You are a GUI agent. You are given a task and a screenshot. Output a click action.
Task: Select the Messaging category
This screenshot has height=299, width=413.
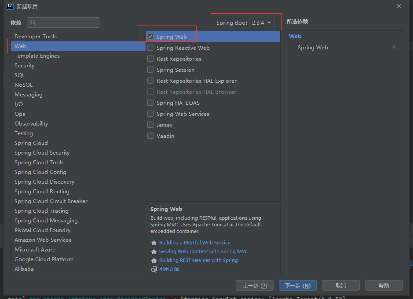78,94
